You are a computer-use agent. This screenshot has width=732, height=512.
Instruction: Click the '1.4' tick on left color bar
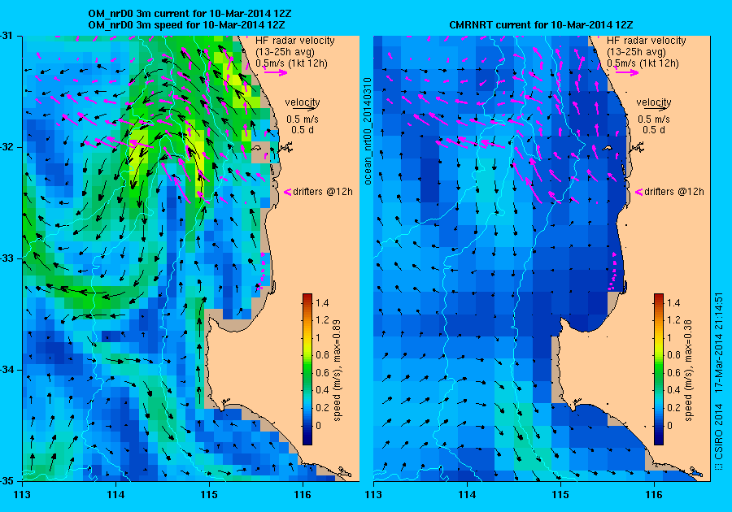[x=322, y=303]
